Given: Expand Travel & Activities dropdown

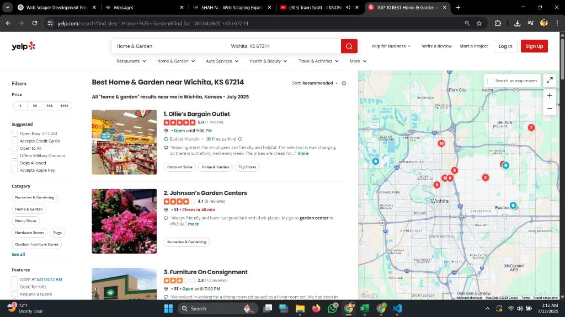Looking at the screenshot, I should click(318, 61).
